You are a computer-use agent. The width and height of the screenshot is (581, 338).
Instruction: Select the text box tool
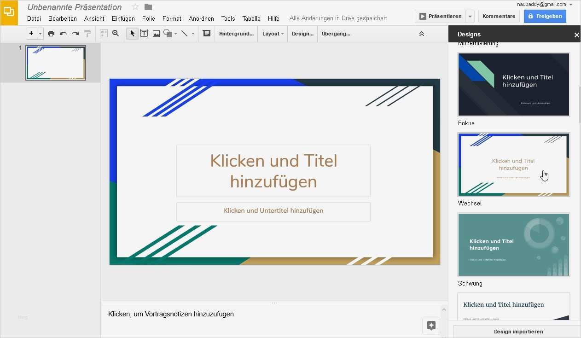click(x=144, y=34)
